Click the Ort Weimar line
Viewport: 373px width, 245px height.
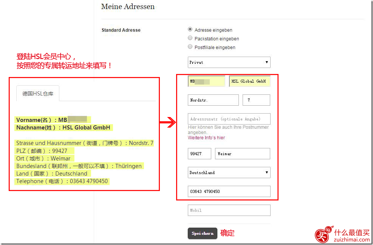44,159
